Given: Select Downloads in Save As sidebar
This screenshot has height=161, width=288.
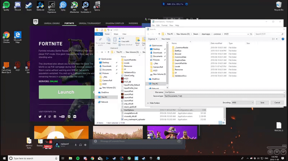Looking at the screenshot, I should point(157,52).
